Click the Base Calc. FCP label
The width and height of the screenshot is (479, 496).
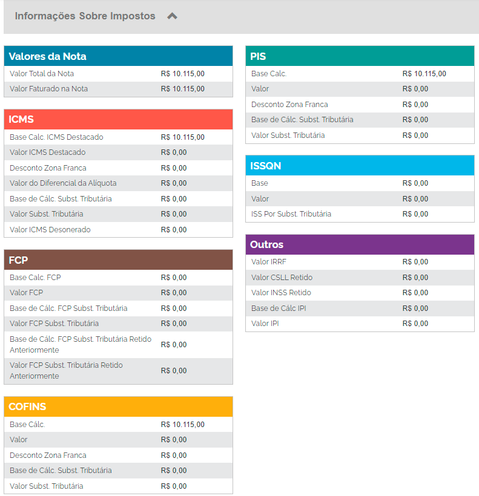pyautogui.click(x=36, y=278)
